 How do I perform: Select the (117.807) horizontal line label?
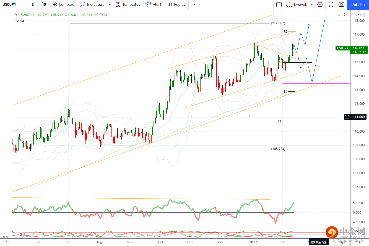click(x=278, y=23)
